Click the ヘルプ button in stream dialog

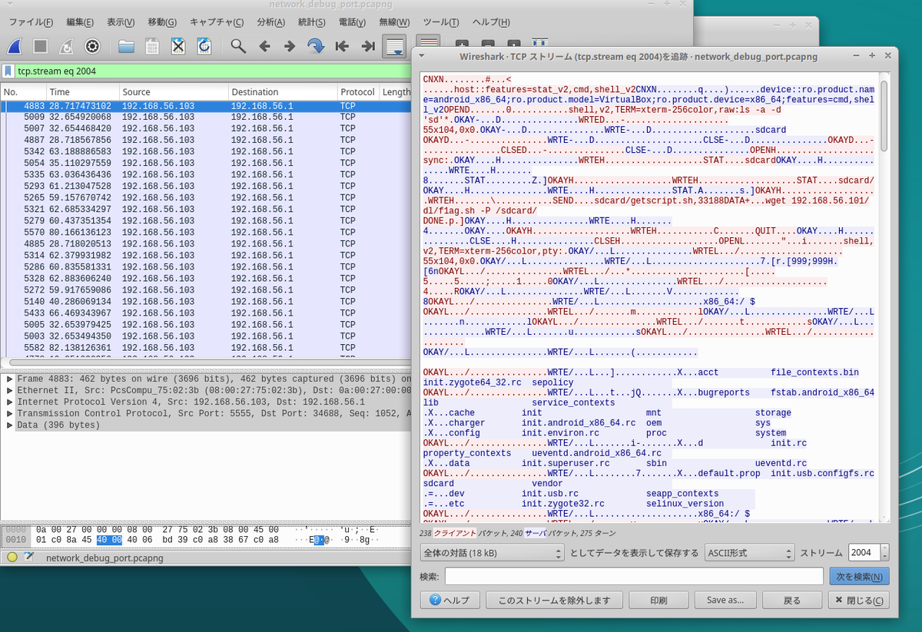coord(449,601)
